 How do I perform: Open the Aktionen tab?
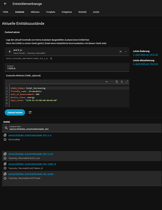click(x=35, y=12)
